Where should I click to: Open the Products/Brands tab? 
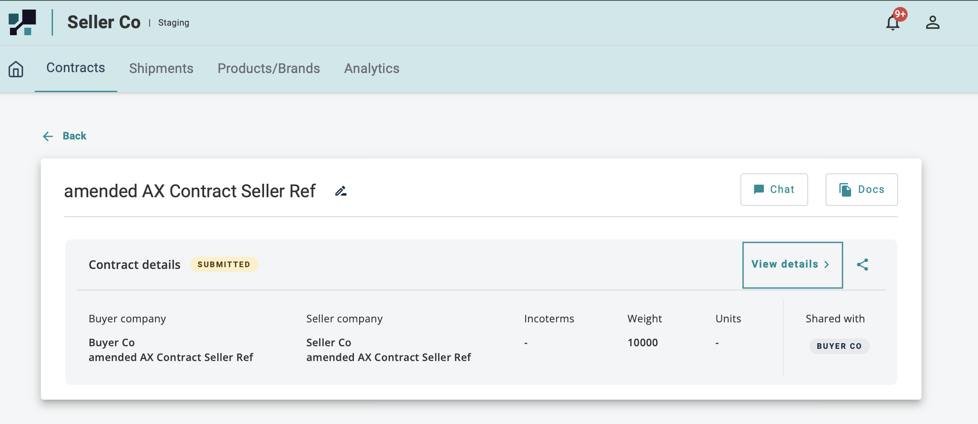coord(269,69)
